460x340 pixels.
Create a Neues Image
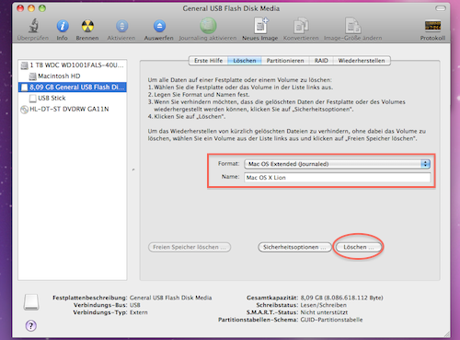(x=260, y=26)
